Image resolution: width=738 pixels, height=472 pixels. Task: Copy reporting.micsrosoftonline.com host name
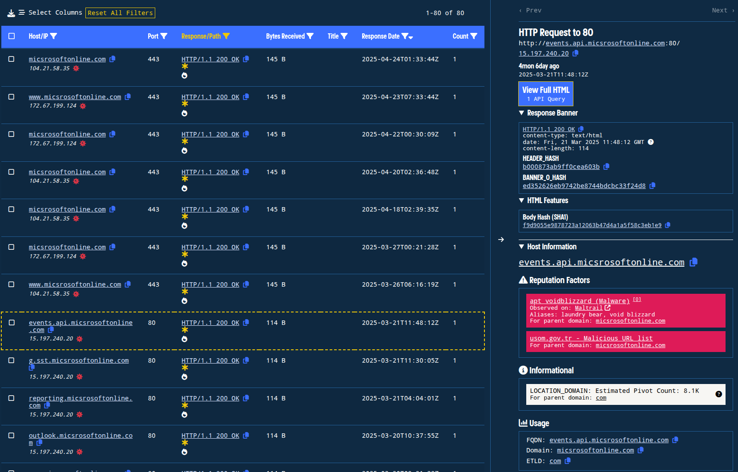click(47, 405)
